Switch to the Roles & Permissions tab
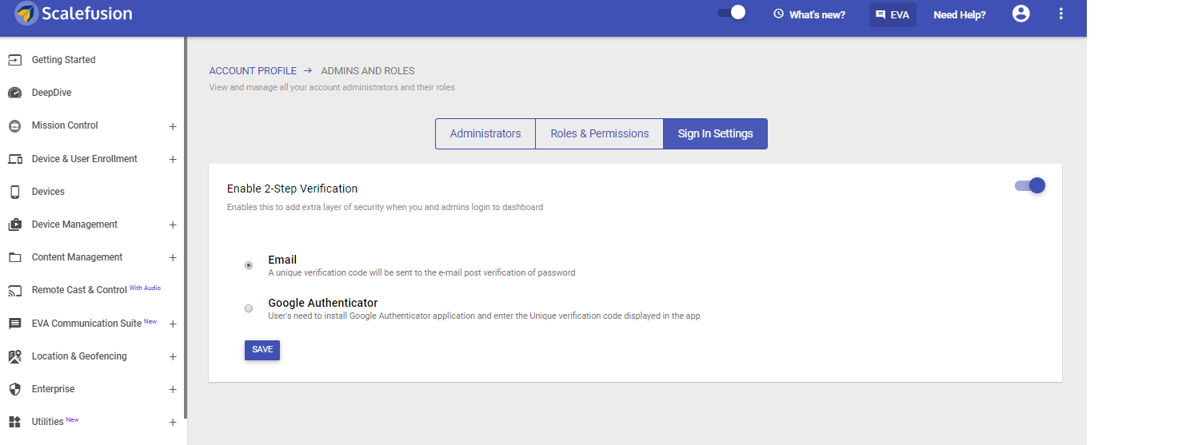Viewport: 1198px width, 445px height. pos(600,133)
